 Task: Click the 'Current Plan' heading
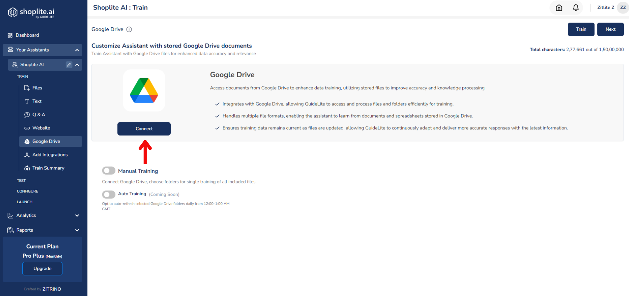[x=42, y=247]
